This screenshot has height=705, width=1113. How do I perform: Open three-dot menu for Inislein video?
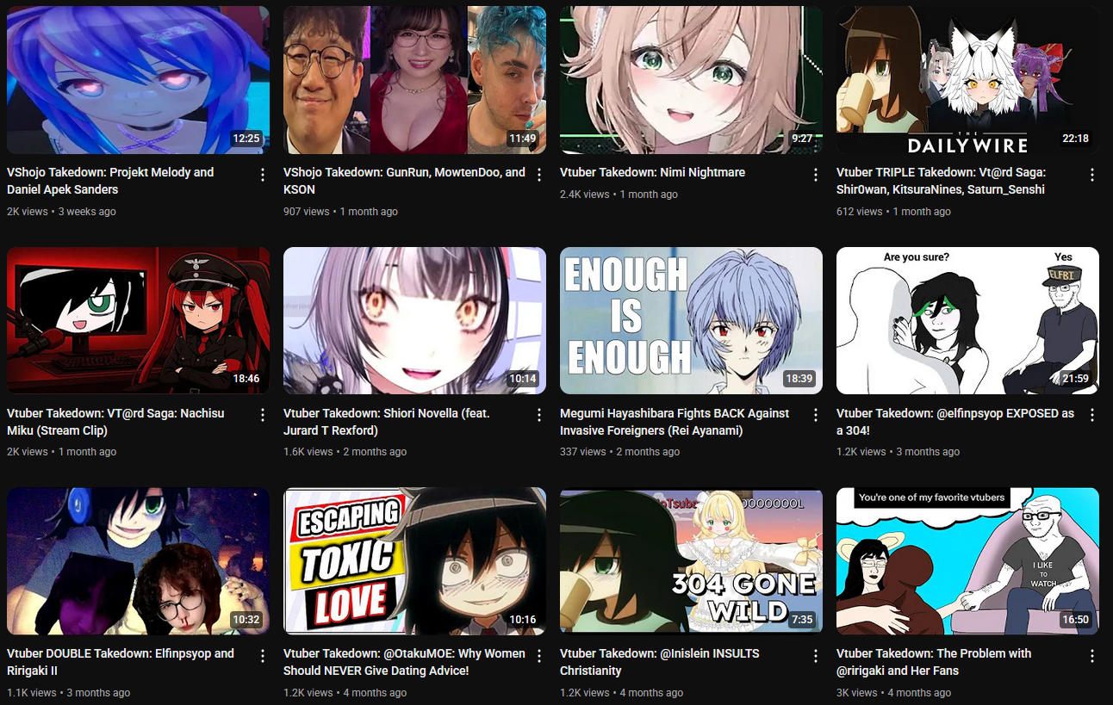point(816,656)
